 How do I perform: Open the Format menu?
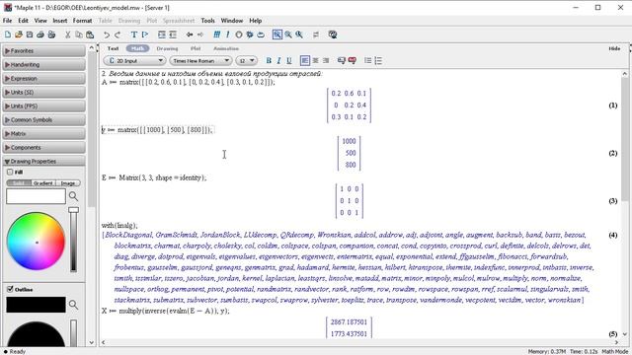coord(82,21)
